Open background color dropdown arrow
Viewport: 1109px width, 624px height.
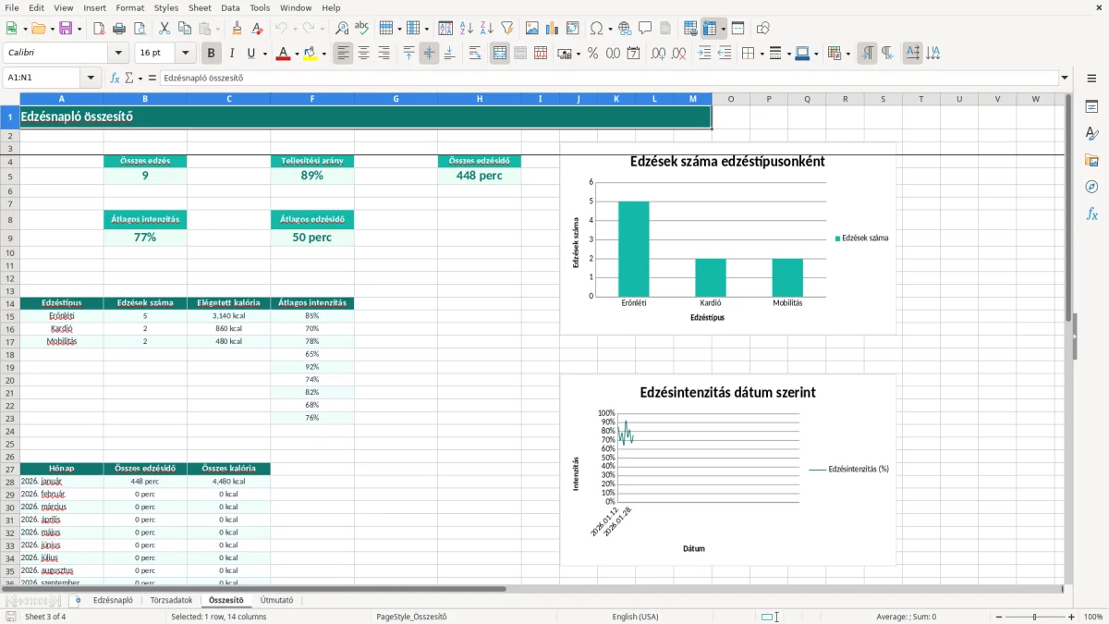(x=323, y=54)
